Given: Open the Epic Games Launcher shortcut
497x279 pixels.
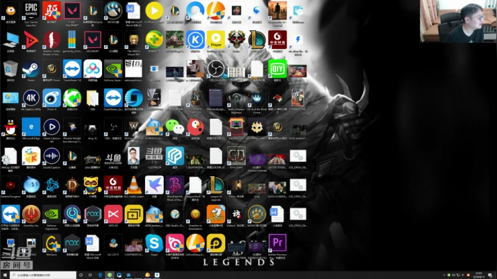Looking at the screenshot, I should click(x=31, y=11).
